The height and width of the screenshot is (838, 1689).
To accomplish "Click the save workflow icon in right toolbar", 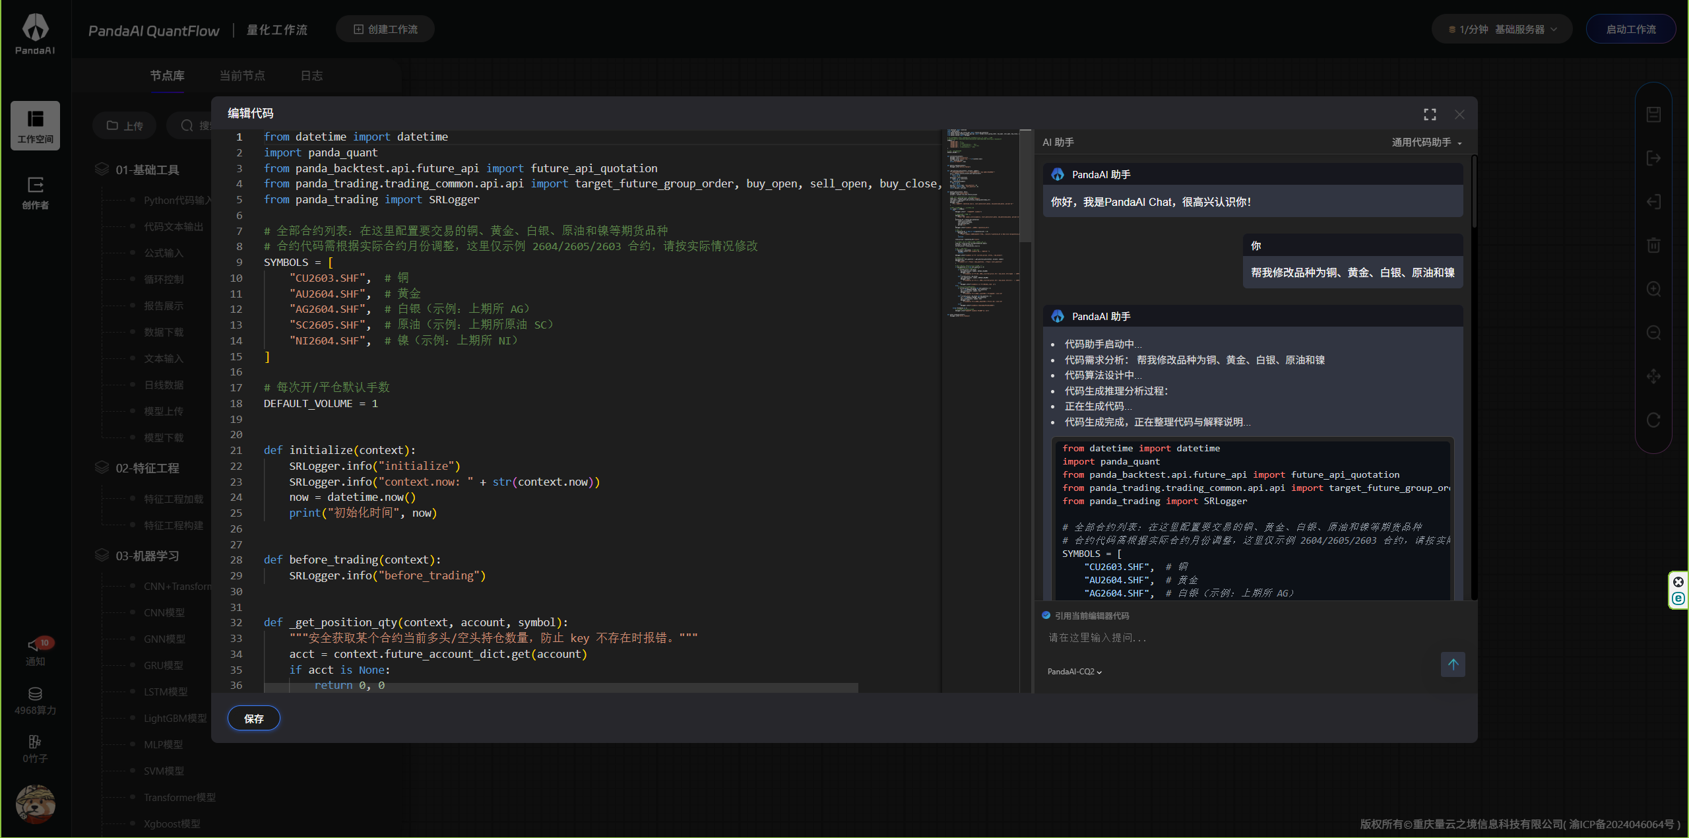I will pyautogui.click(x=1653, y=114).
